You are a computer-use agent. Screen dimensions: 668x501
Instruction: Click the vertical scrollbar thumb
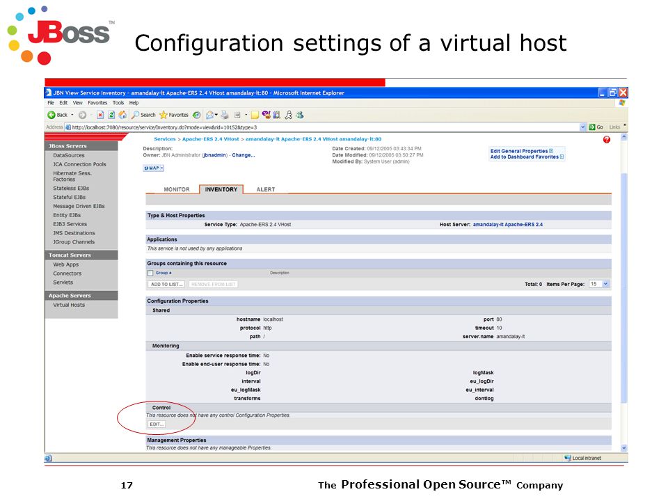tap(624, 287)
